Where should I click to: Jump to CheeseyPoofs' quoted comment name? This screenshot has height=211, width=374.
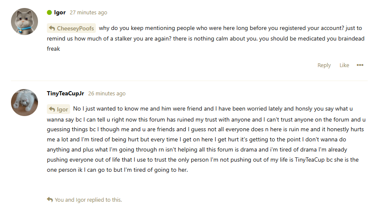(75, 28)
